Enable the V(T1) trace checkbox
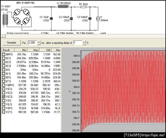Viewport: 166px width, 138px height. pos(4,112)
